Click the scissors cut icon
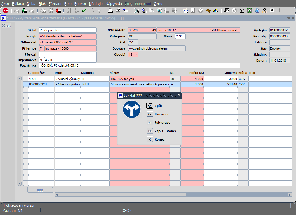The height and width of the screenshot is (215, 296). point(136,11)
